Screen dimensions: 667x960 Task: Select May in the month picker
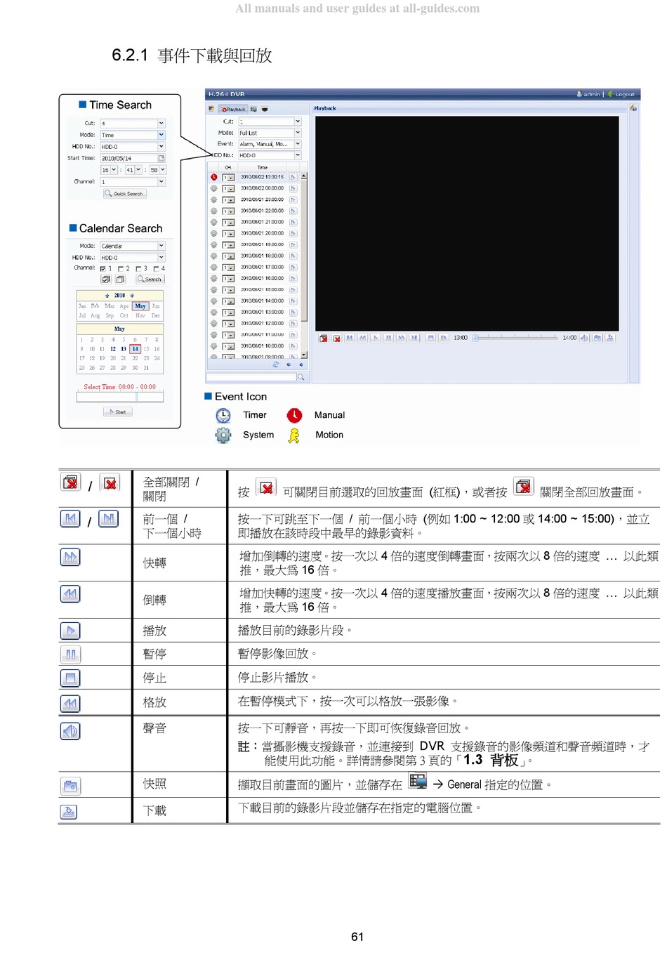pyautogui.click(x=140, y=306)
